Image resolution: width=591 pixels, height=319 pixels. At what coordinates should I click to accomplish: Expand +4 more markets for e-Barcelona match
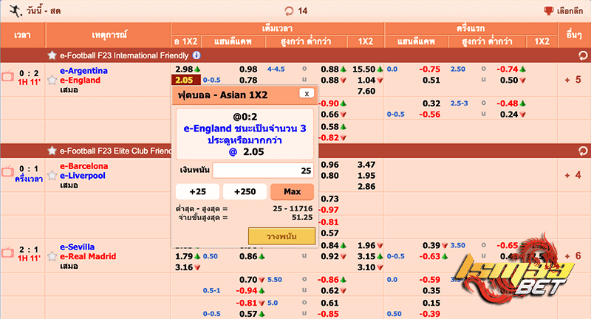(x=573, y=175)
